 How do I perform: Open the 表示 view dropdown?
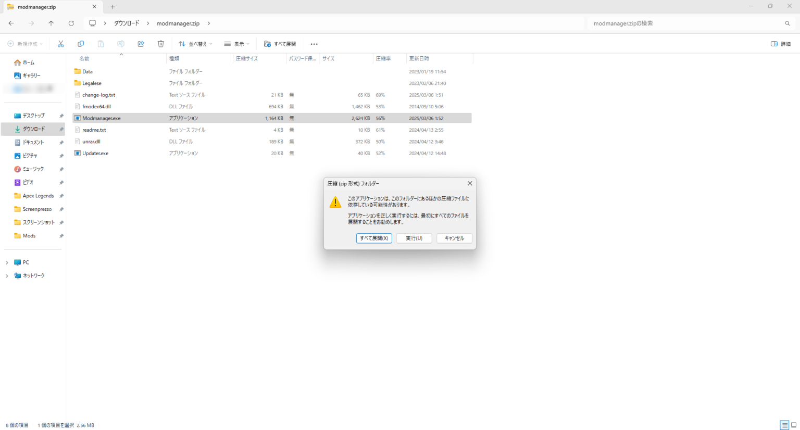[237, 44]
